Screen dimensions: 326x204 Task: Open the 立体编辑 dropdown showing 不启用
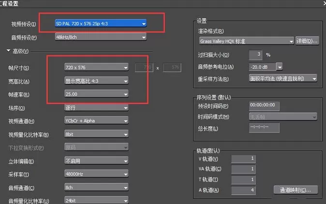[96, 161]
